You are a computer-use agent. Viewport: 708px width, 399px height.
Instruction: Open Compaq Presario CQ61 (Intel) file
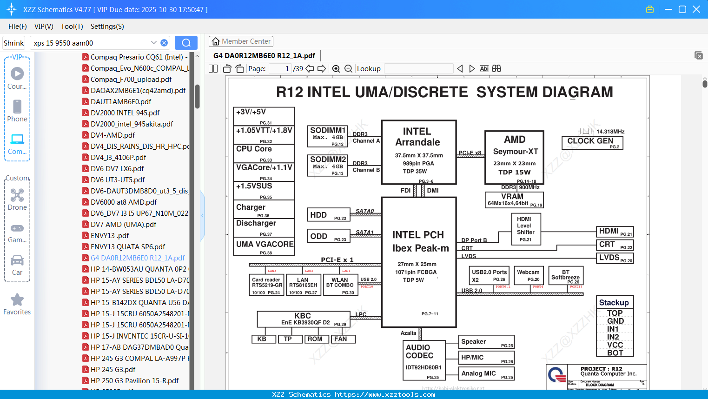tap(135, 57)
